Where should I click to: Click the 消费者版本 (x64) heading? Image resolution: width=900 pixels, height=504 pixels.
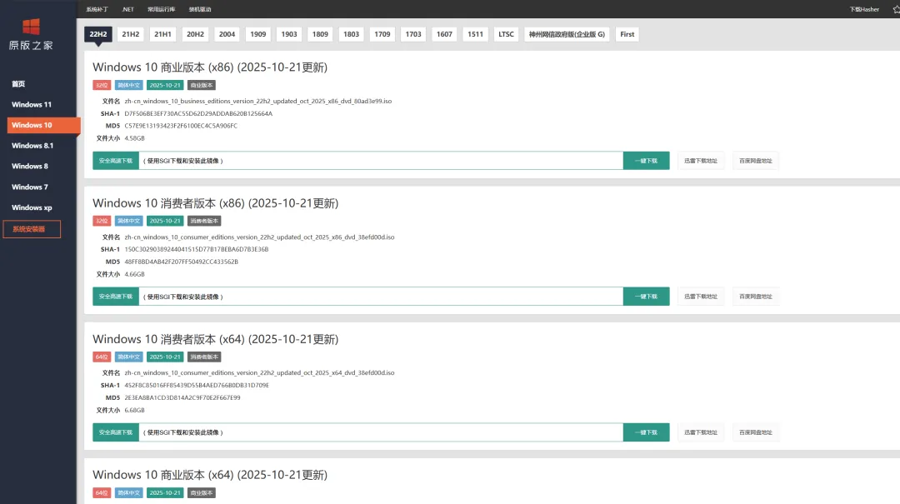pyautogui.click(x=215, y=339)
